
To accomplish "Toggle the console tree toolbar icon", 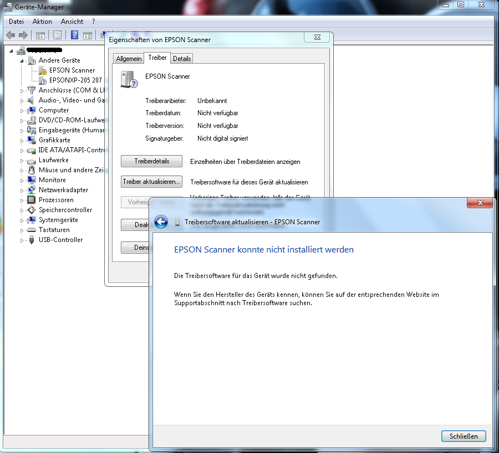I will (x=40, y=35).
